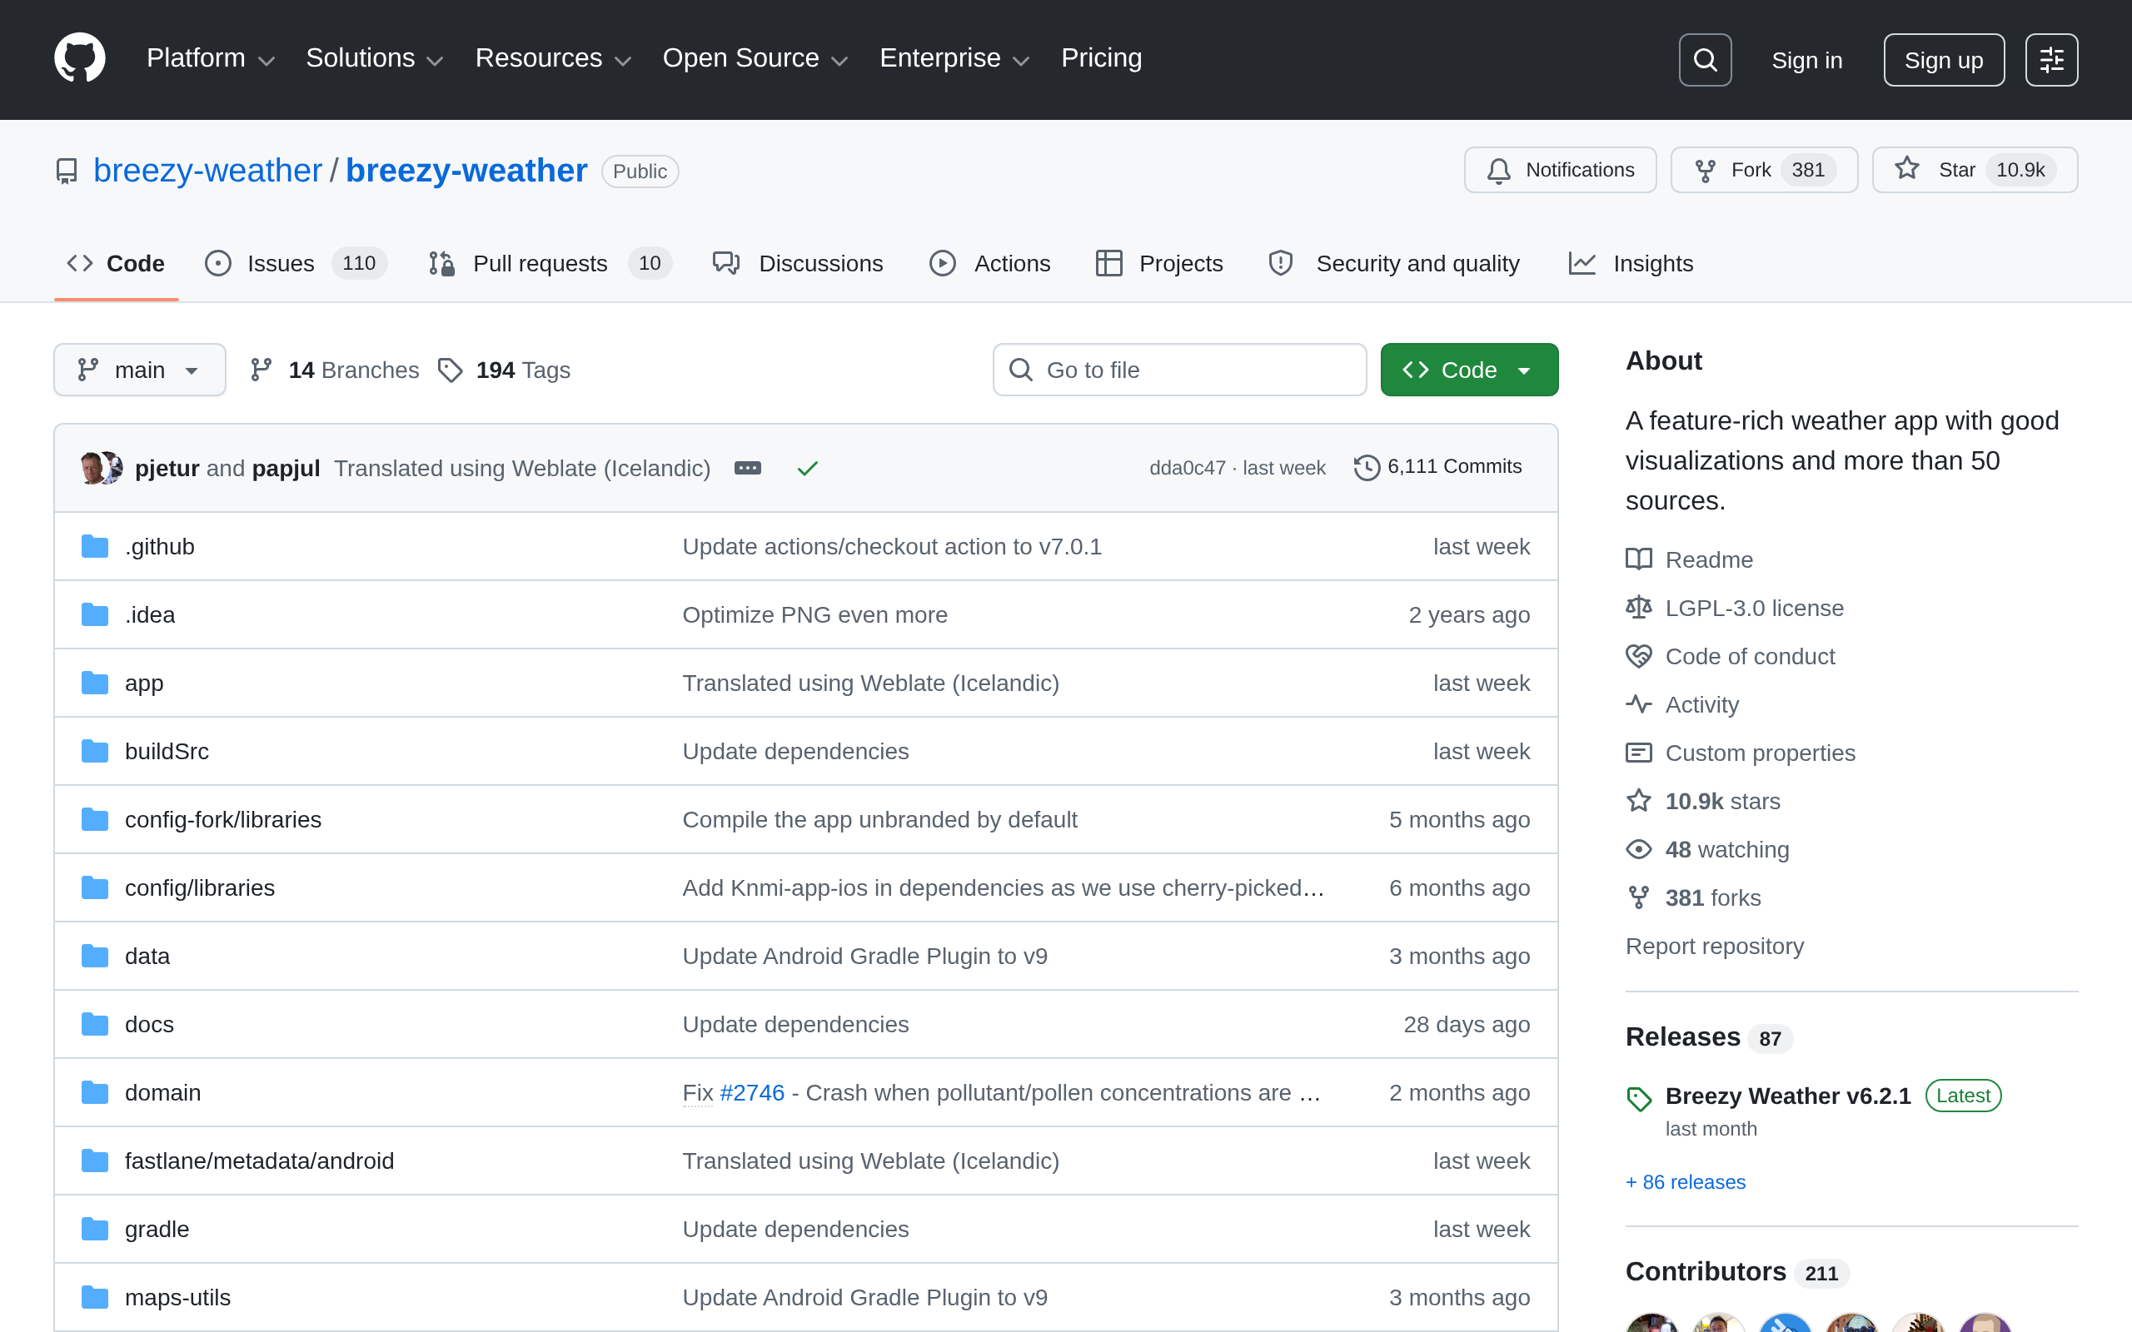Open the main branch selector dropdown
The height and width of the screenshot is (1332, 2132).
pos(139,370)
